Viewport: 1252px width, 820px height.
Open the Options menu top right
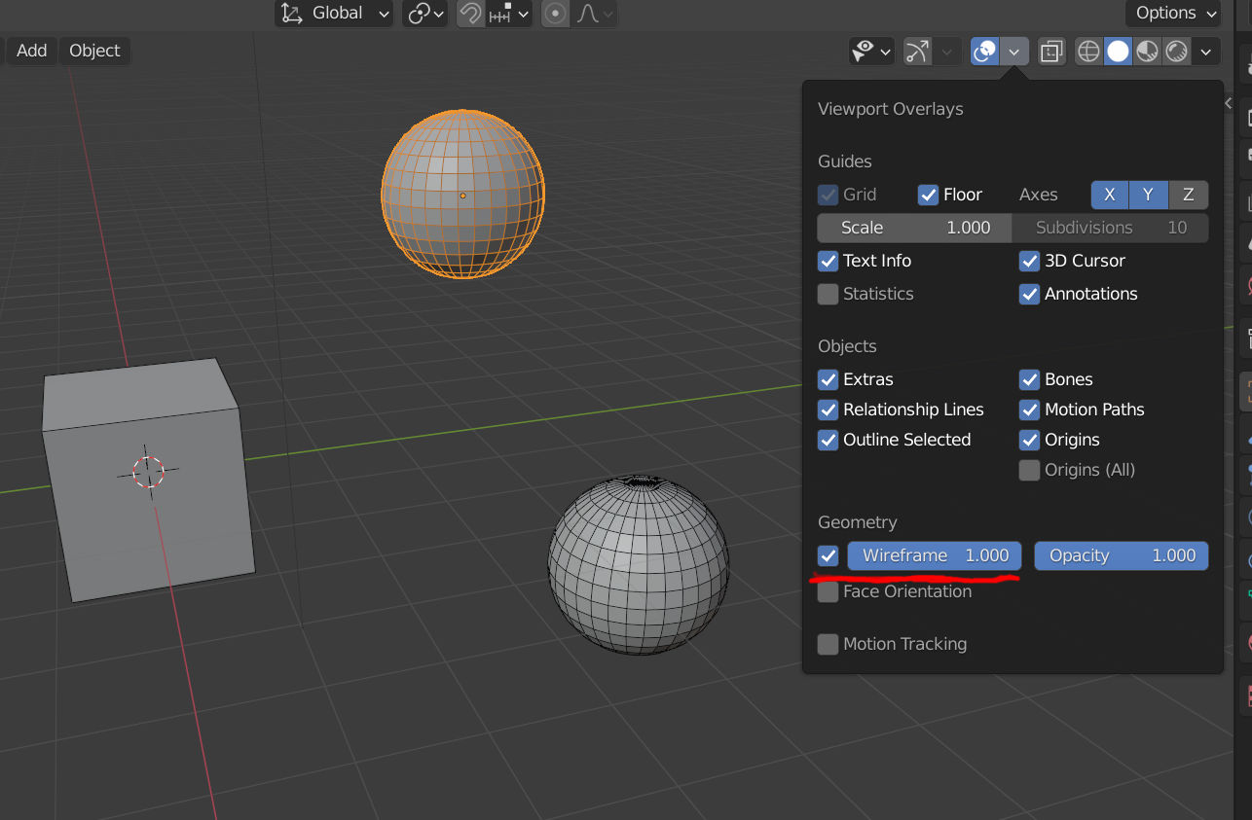click(1172, 14)
